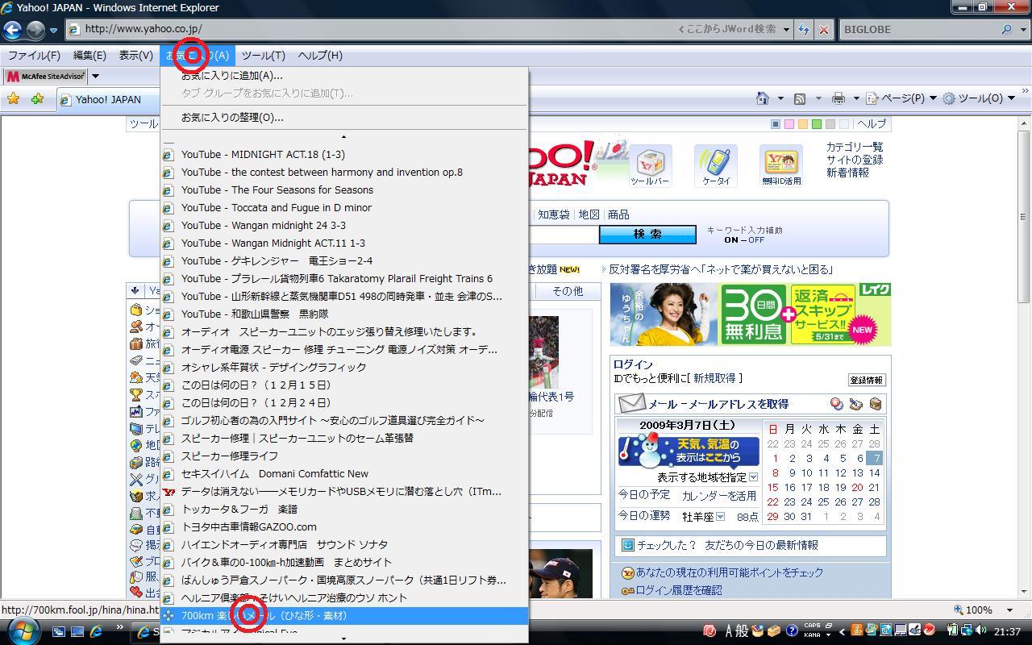Refresh the page with the reload icon
The image size is (1032, 645).
[x=804, y=30]
